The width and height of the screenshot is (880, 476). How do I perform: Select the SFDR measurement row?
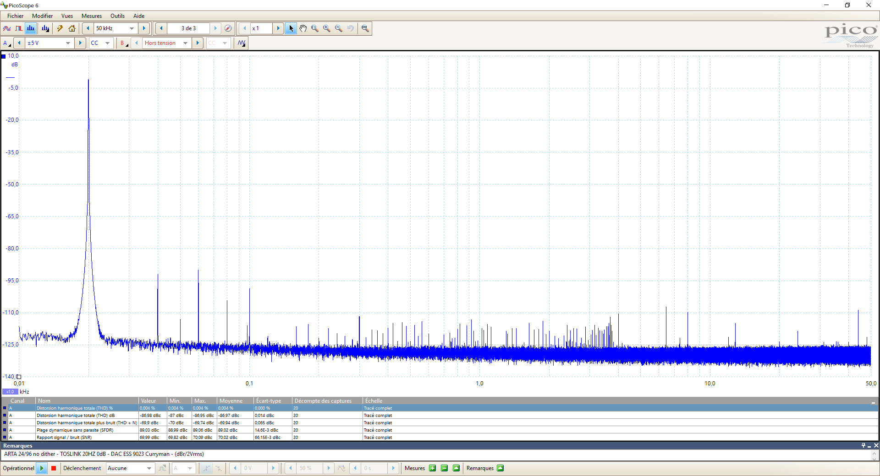pyautogui.click(x=440, y=430)
